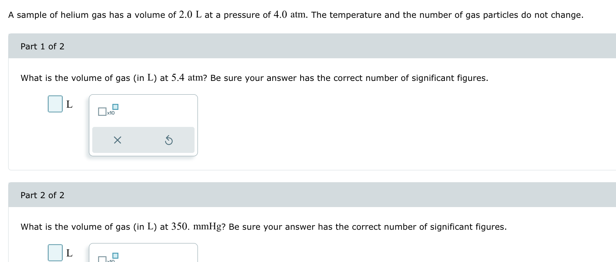Click inside the Part 1 volume answer box
This screenshot has width=616, height=262.
point(54,104)
